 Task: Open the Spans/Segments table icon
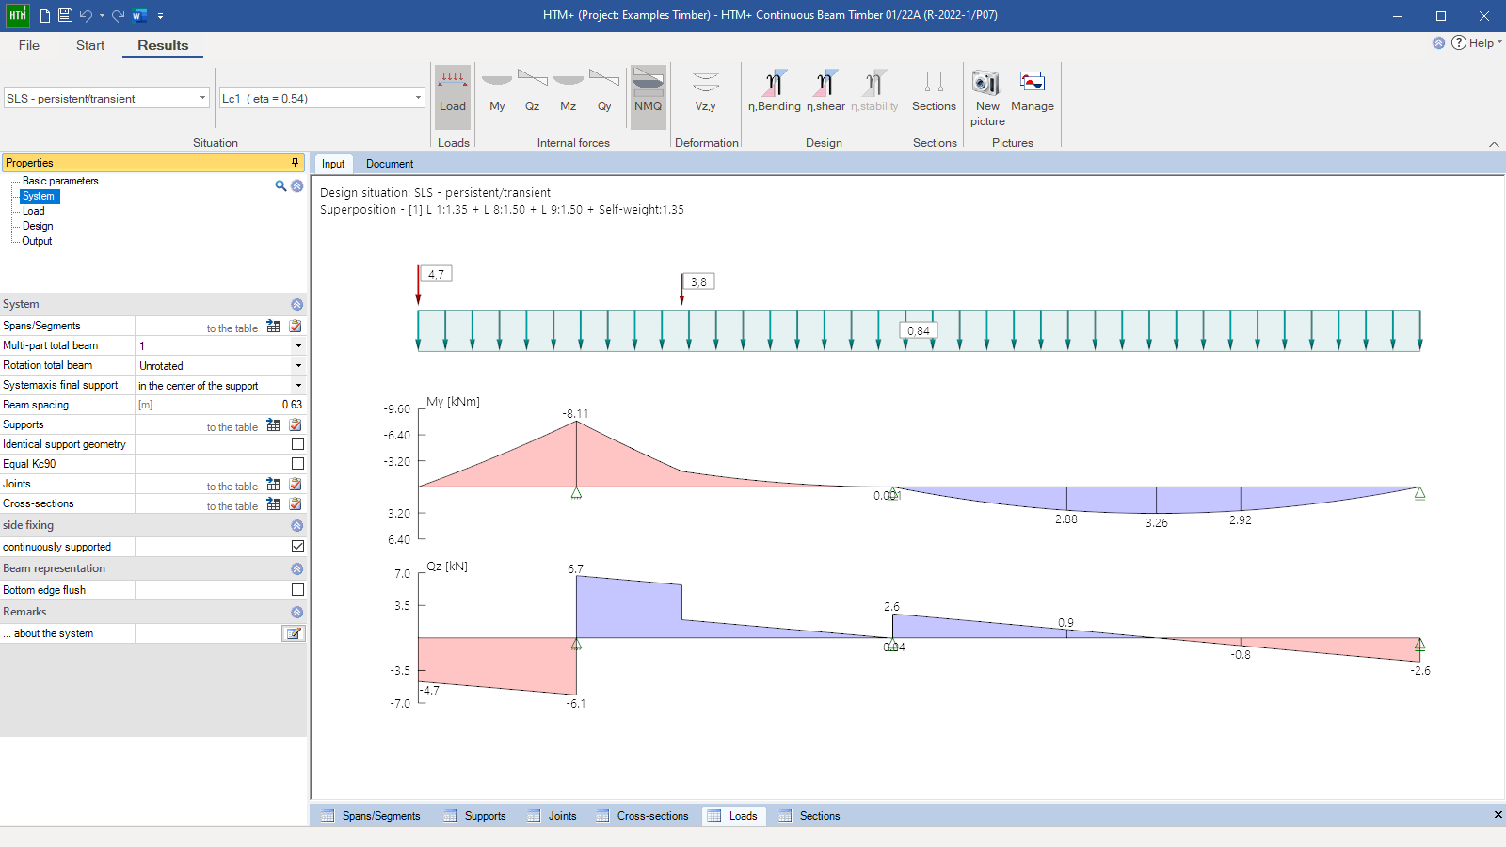click(273, 326)
